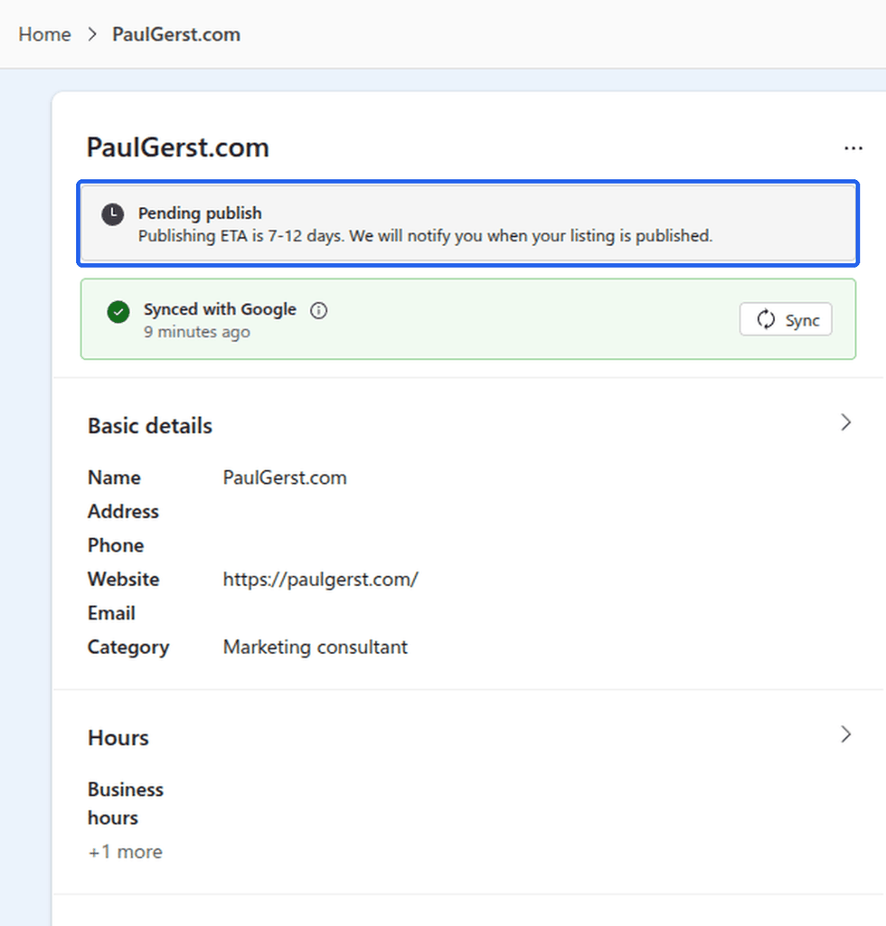The height and width of the screenshot is (926, 886).
Task: Click the PaulGerst.com name value
Action: point(285,477)
